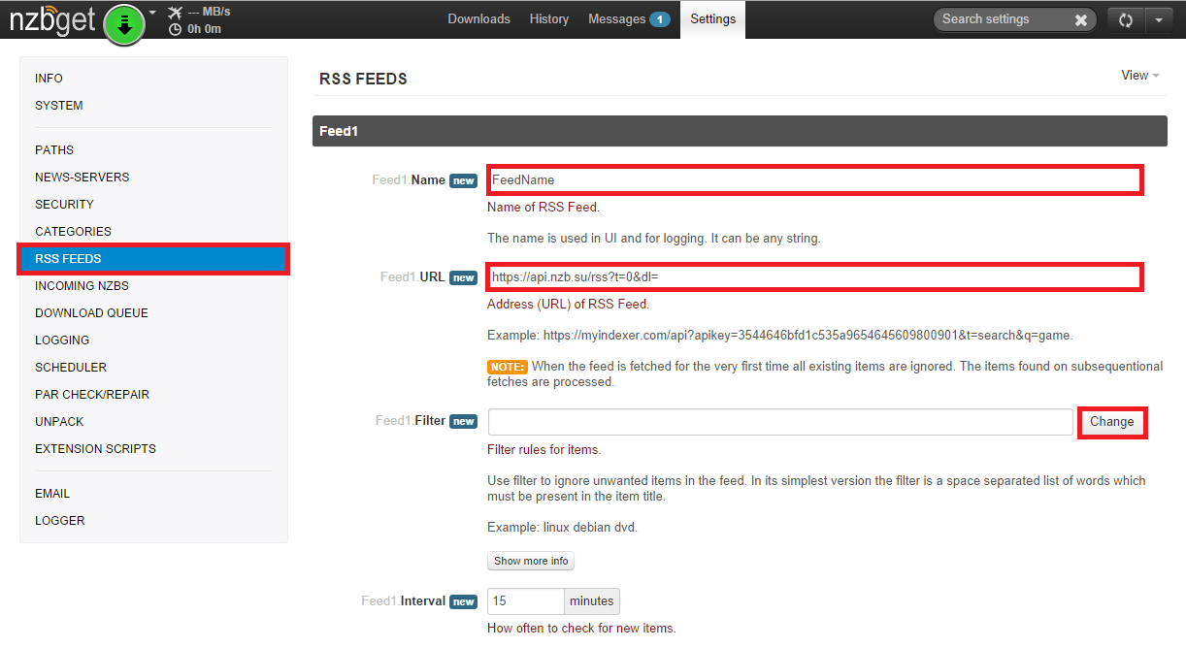The height and width of the screenshot is (648, 1186).
Task: Click the clock remaining time icon
Action: point(175,29)
